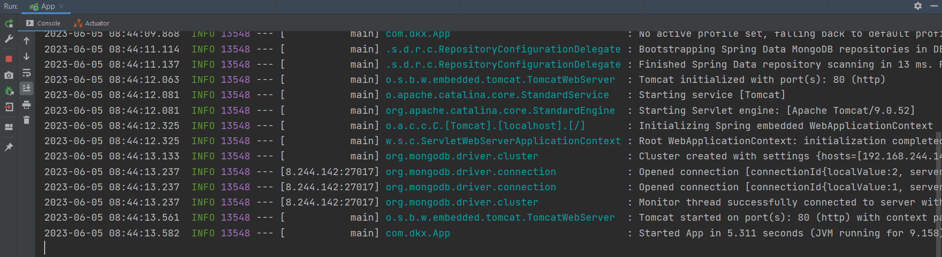This screenshot has width=942, height=257.
Task: Click the camera thread dump icon
Action: [x=9, y=75]
